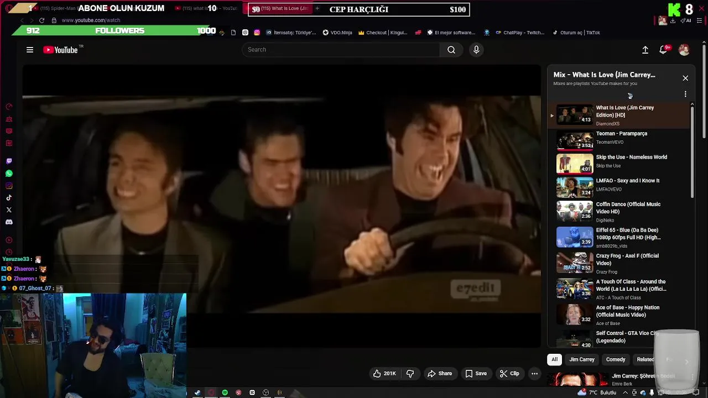Open the YouTube account avatar menu
The width and height of the screenshot is (708, 398).
684,50
